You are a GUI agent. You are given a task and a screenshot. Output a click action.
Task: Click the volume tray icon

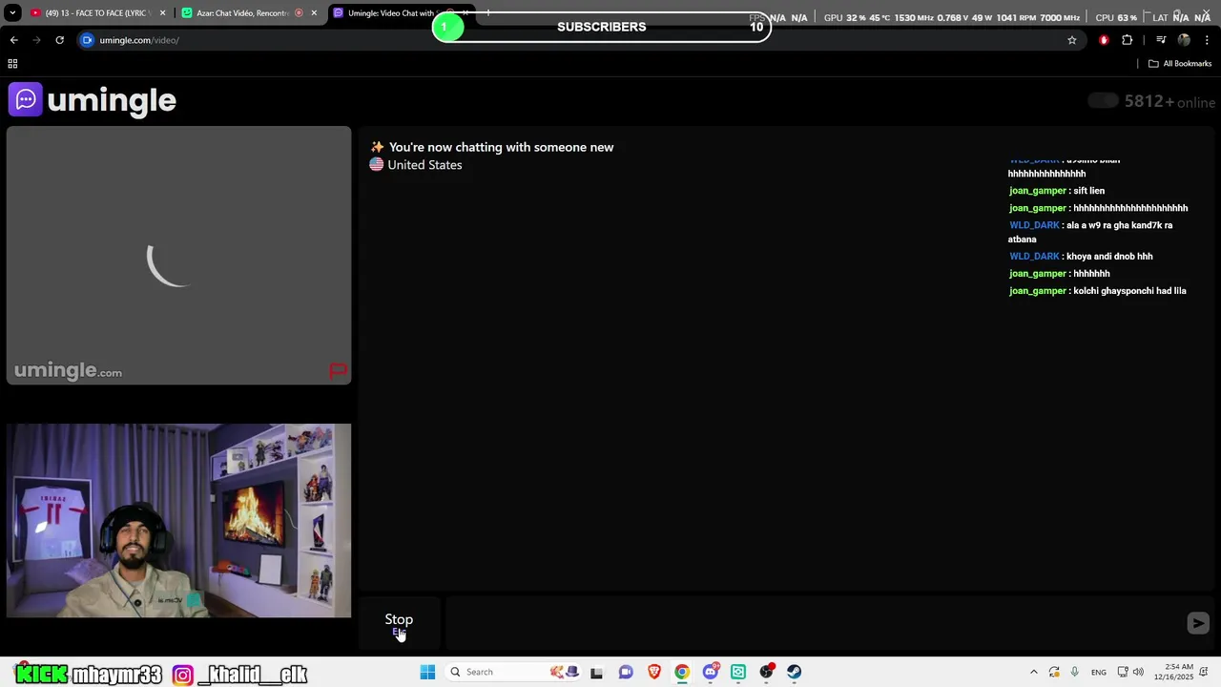(x=1138, y=672)
